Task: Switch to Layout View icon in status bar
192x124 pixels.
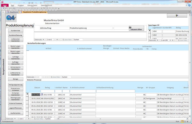Action: pyautogui.click(x=185, y=121)
